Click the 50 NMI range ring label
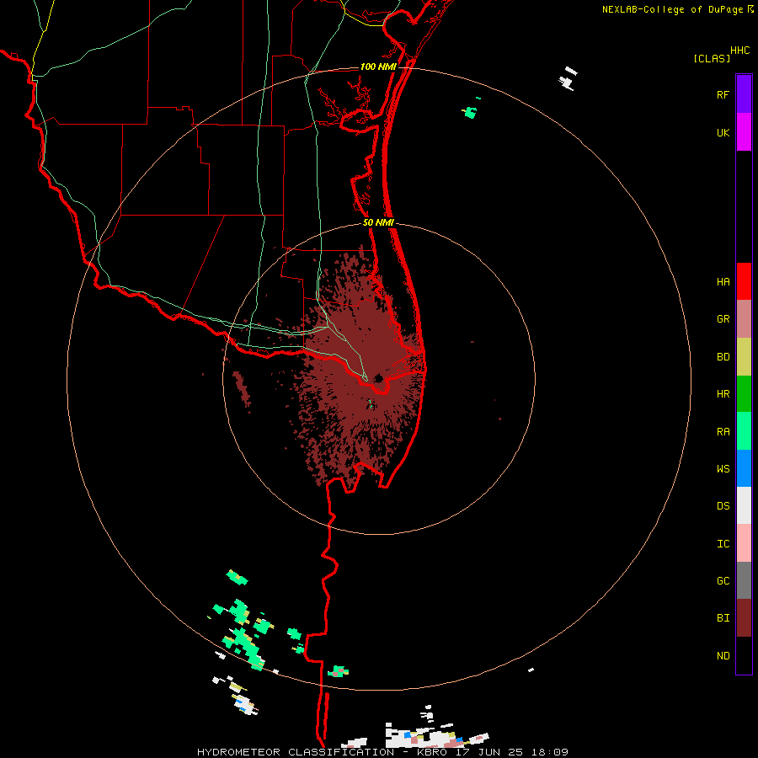 (378, 222)
